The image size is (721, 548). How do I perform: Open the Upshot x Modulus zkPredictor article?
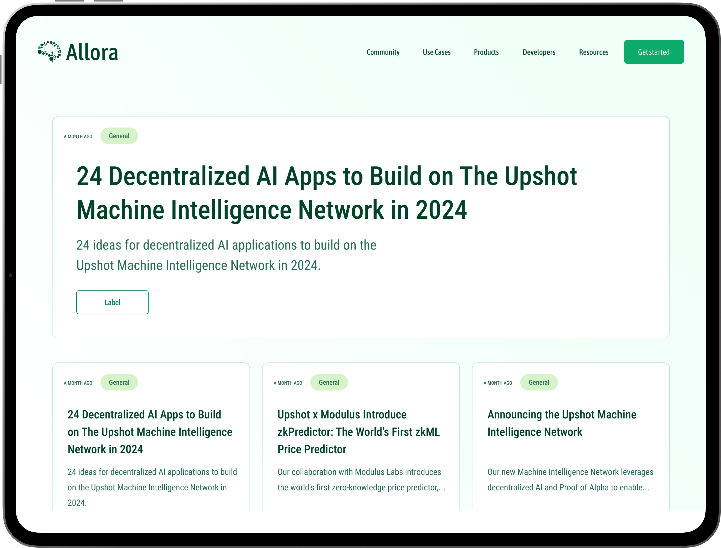pos(358,432)
